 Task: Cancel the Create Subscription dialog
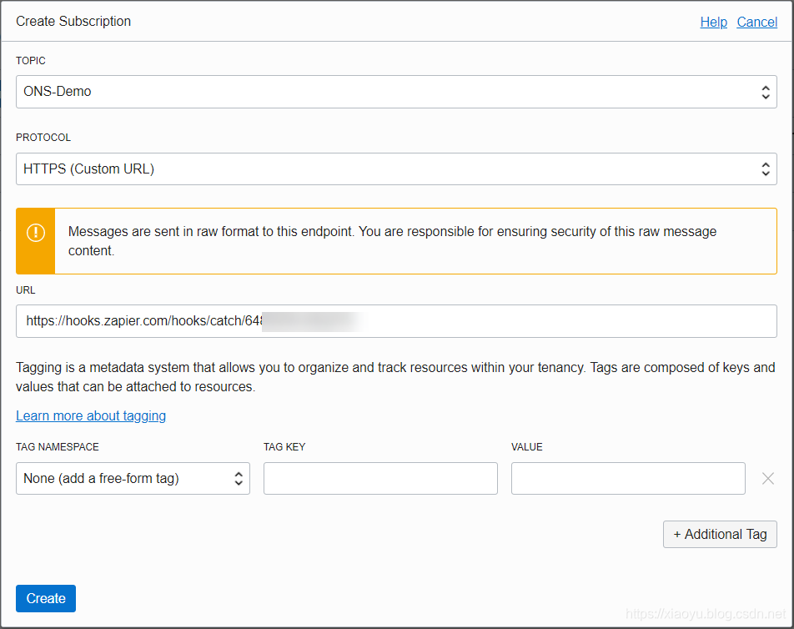(x=756, y=23)
